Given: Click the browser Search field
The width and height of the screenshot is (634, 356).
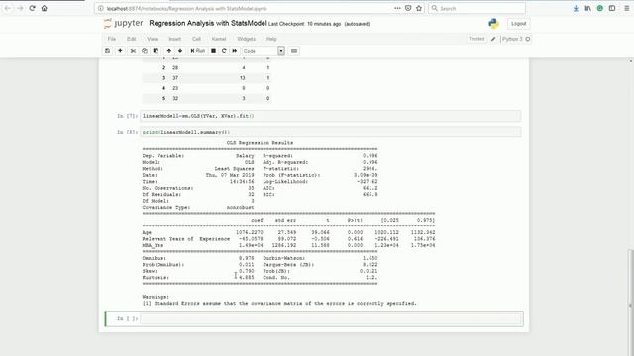Looking at the screenshot, I should 477,8.
